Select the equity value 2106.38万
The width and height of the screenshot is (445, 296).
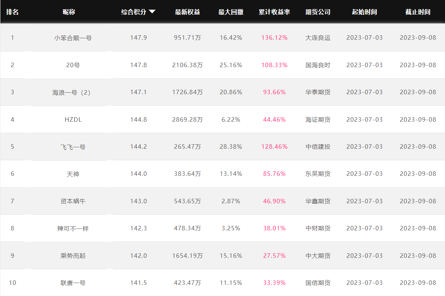pos(187,65)
